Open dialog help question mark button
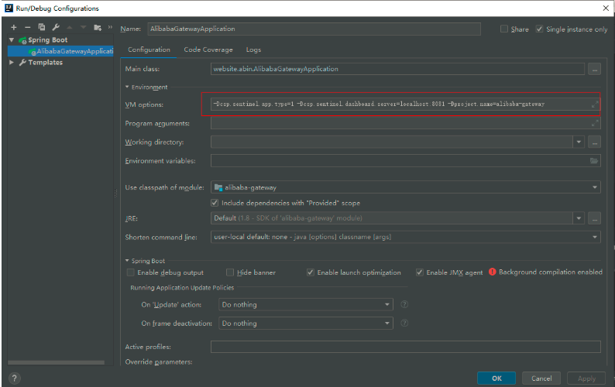 point(14,378)
